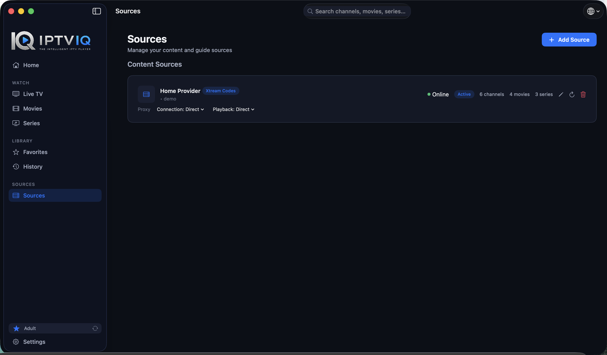The width and height of the screenshot is (607, 355).
Task: Click the Active status badge
Action: pyautogui.click(x=464, y=94)
